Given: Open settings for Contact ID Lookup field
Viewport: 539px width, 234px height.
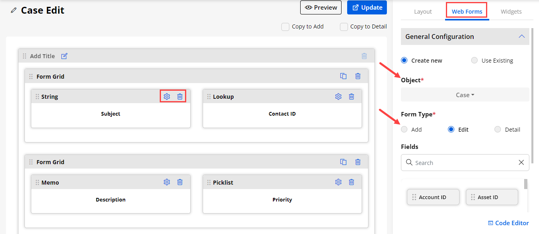Looking at the screenshot, I should [x=338, y=96].
